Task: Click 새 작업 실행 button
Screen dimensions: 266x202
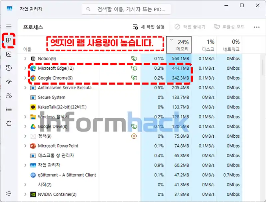Action: pyautogui.click(x=148, y=27)
